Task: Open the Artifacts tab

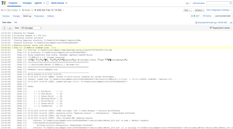Action: 51,16
